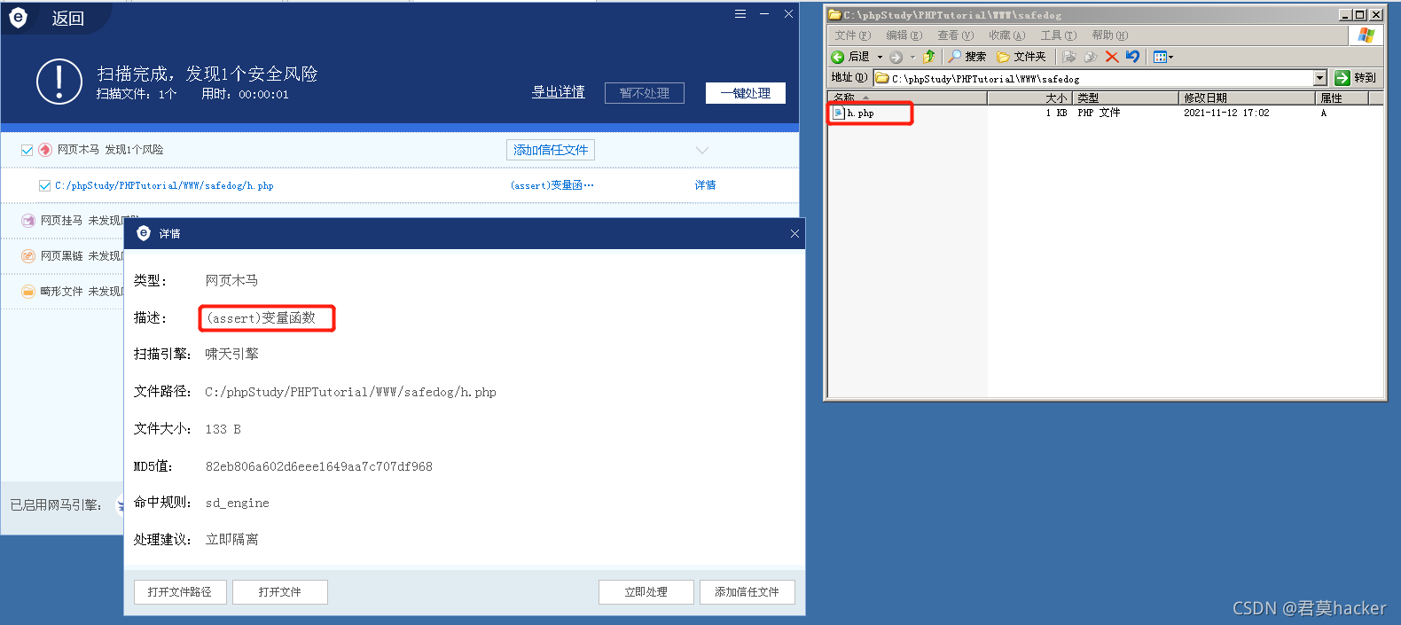Click 添加信任文件 button in details dialog
This screenshot has width=1401, height=625.
pos(747,592)
